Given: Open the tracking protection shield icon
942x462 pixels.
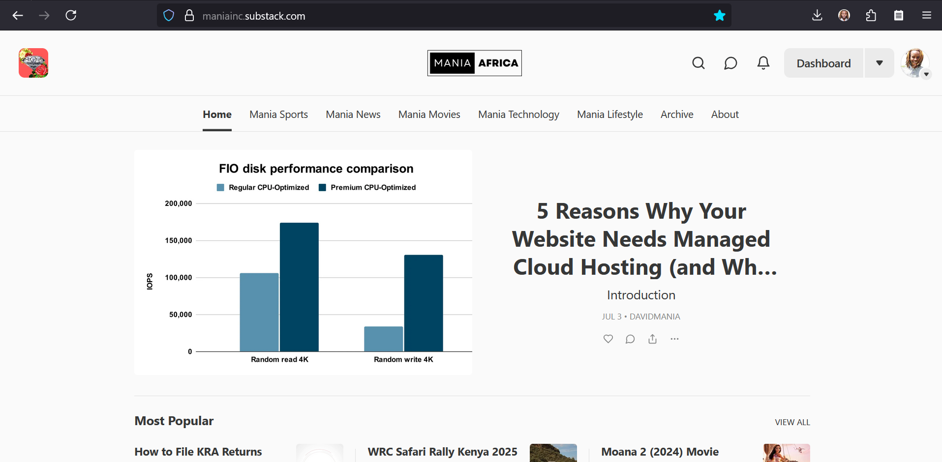Looking at the screenshot, I should coord(169,16).
